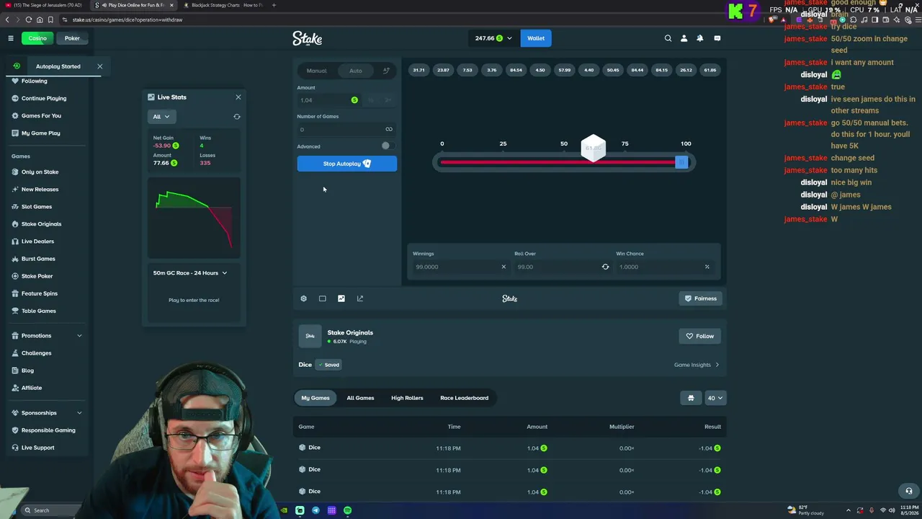Open the dice game settings gear
This screenshot has width=922, height=519.
(303, 298)
